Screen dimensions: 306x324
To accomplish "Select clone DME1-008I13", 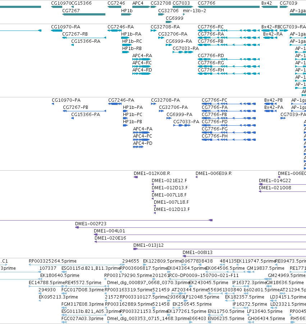I will pyautogui.click(x=197, y=253).
